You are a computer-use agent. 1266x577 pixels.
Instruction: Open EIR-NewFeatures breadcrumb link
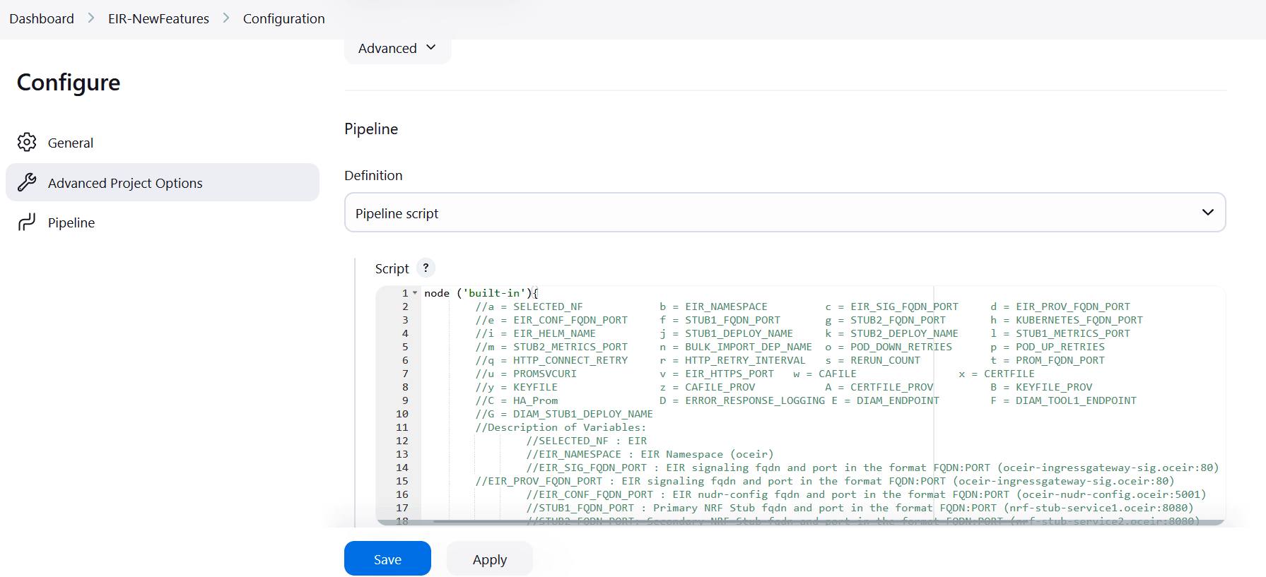(x=158, y=18)
